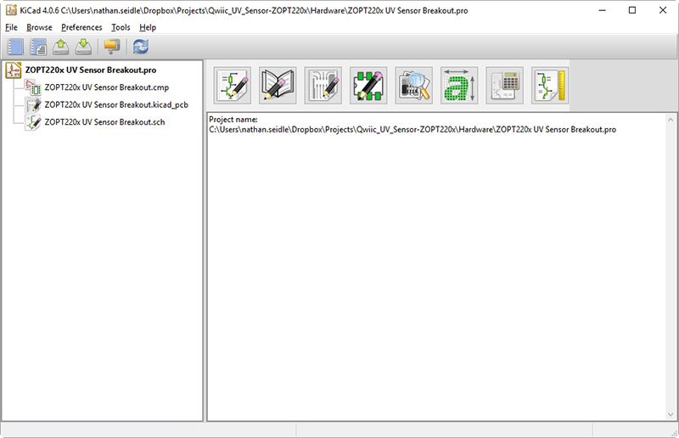Screen dimensions: 679x438
Task: Create new project from template icon
Action: click(37, 47)
